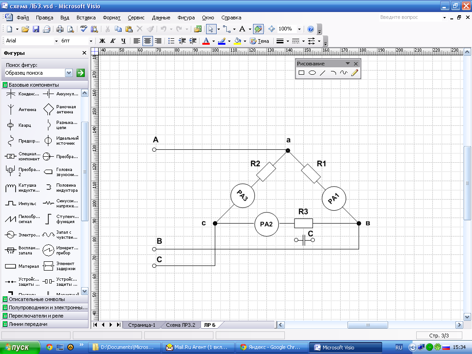Select Freeform tool in Drawing toolbar
The image size is (472, 354).
[x=343, y=72]
